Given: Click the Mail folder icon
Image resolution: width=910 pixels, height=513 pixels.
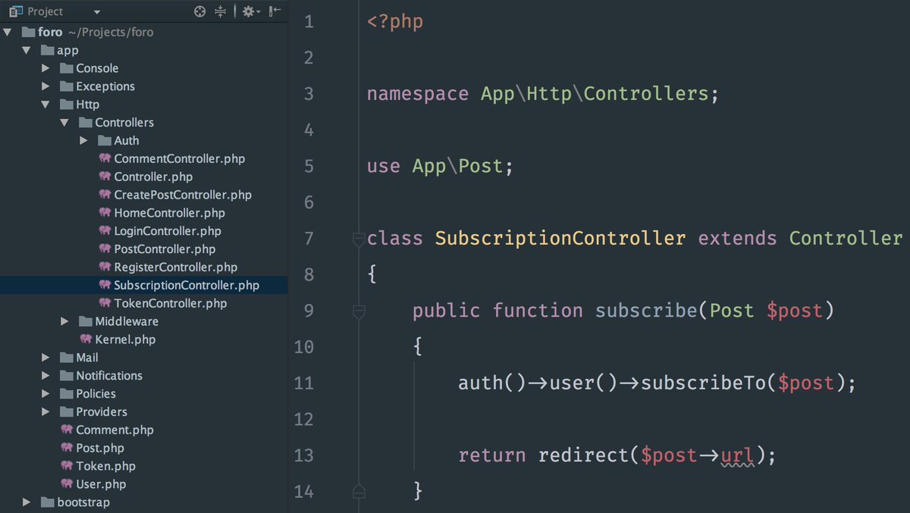Looking at the screenshot, I should (67, 358).
